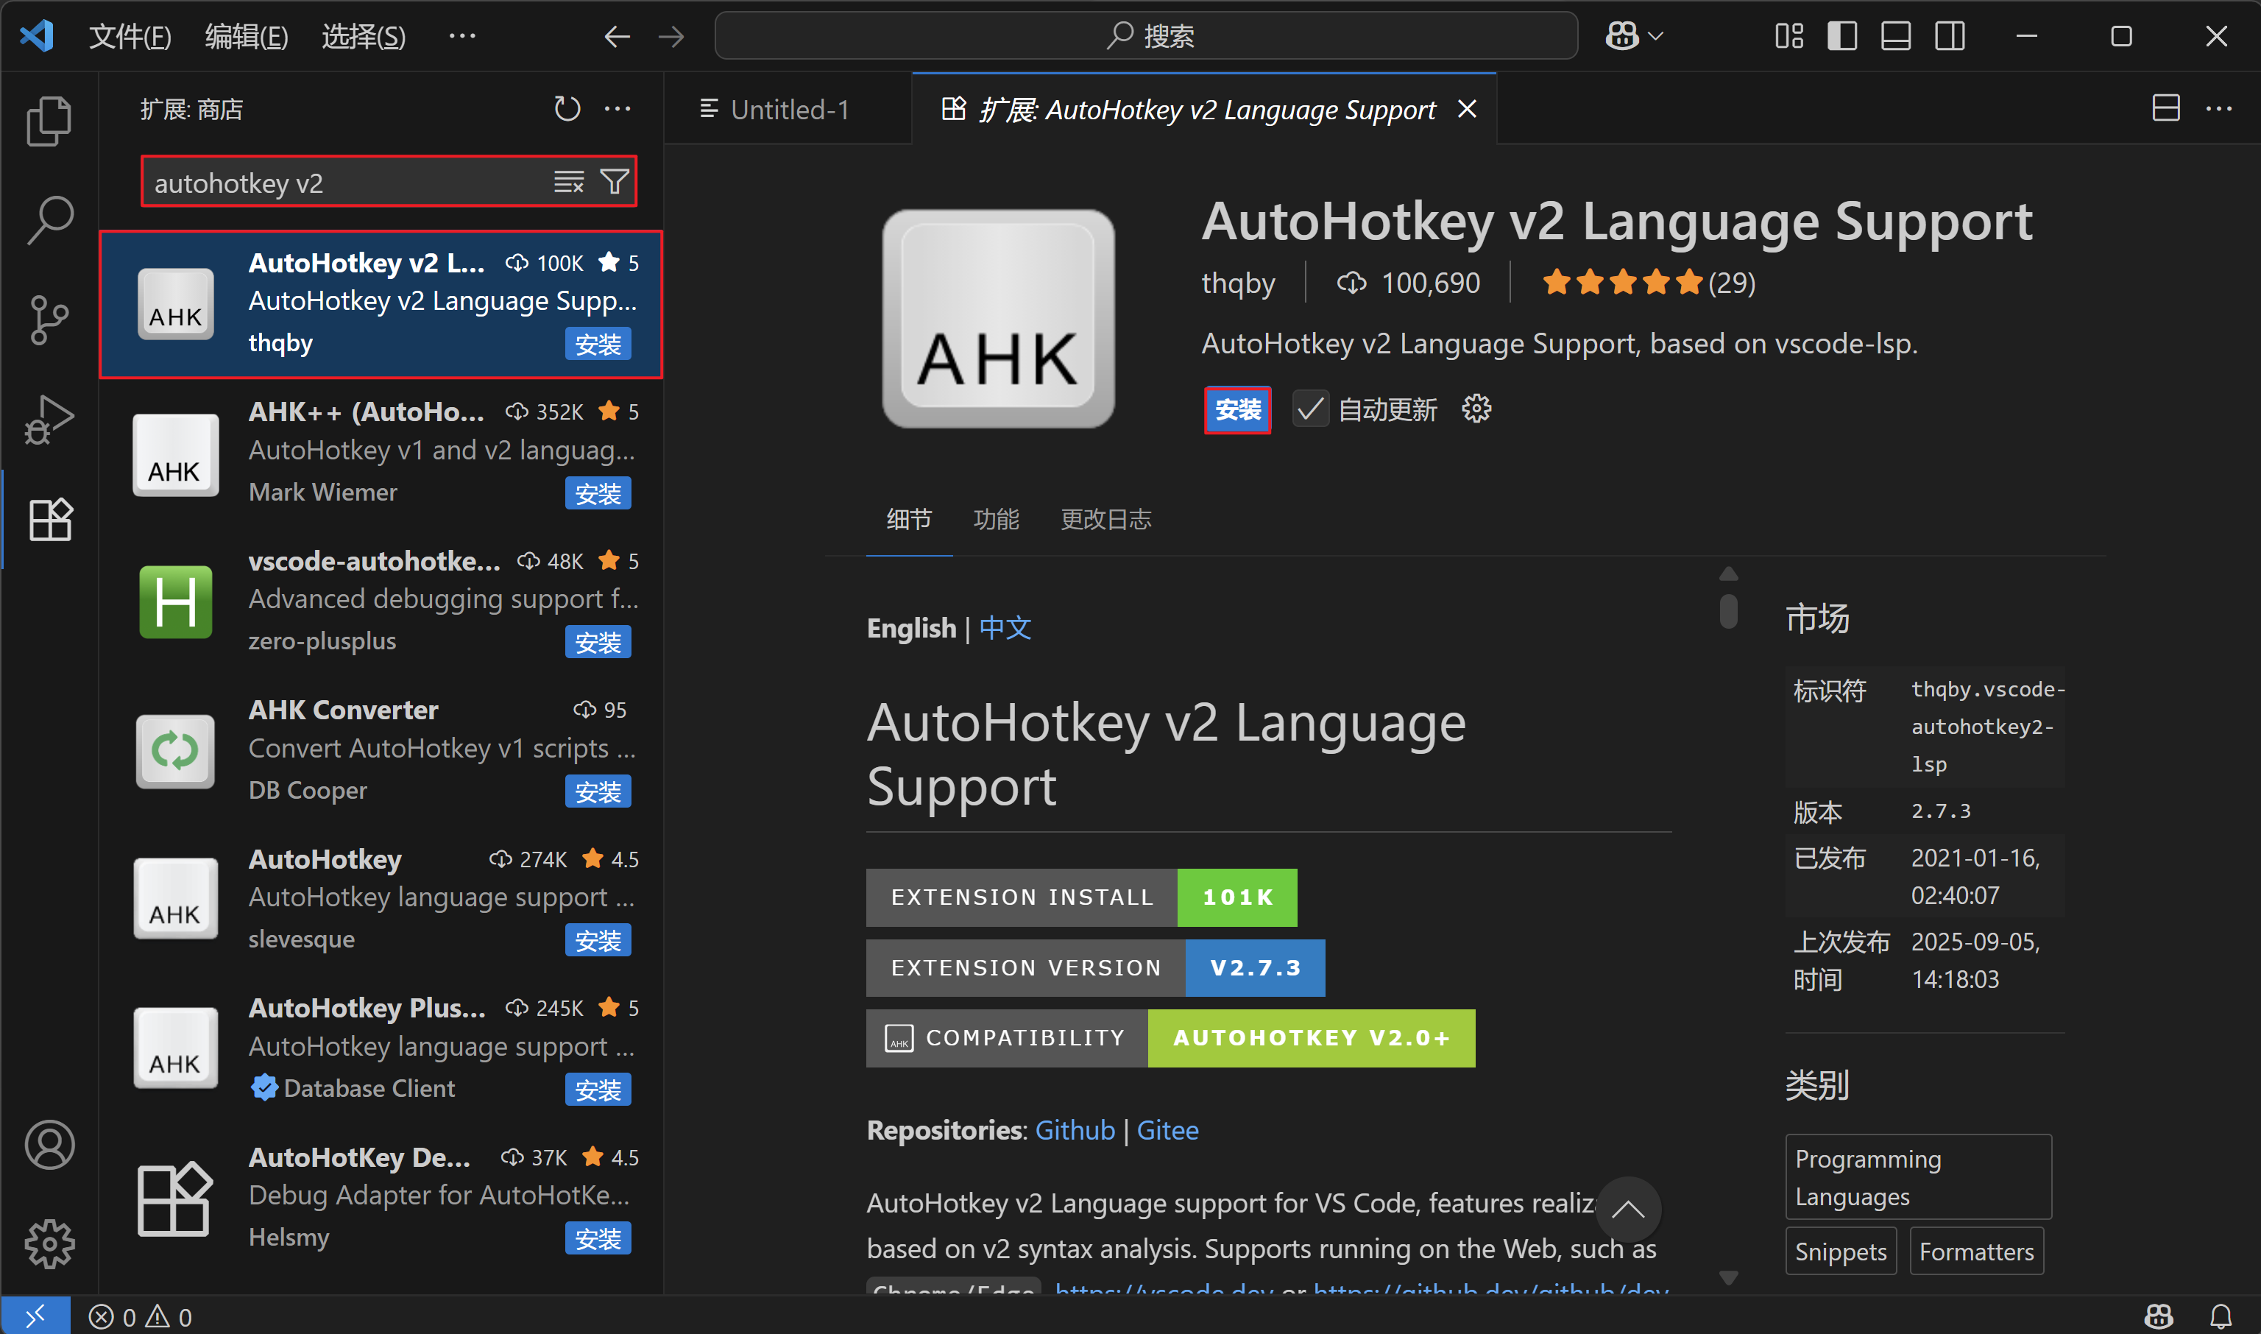Install AutoHotkey v2 Language Support from details page
Viewport: 2261px width, 1334px height.
(1237, 410)
